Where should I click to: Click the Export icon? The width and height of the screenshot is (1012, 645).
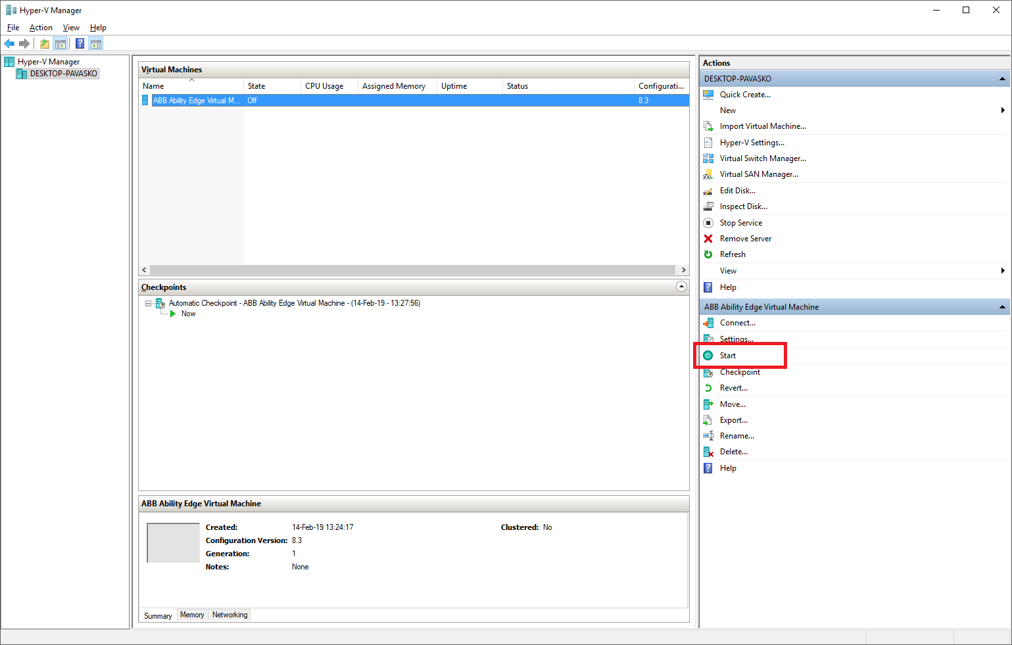[708, 420]
